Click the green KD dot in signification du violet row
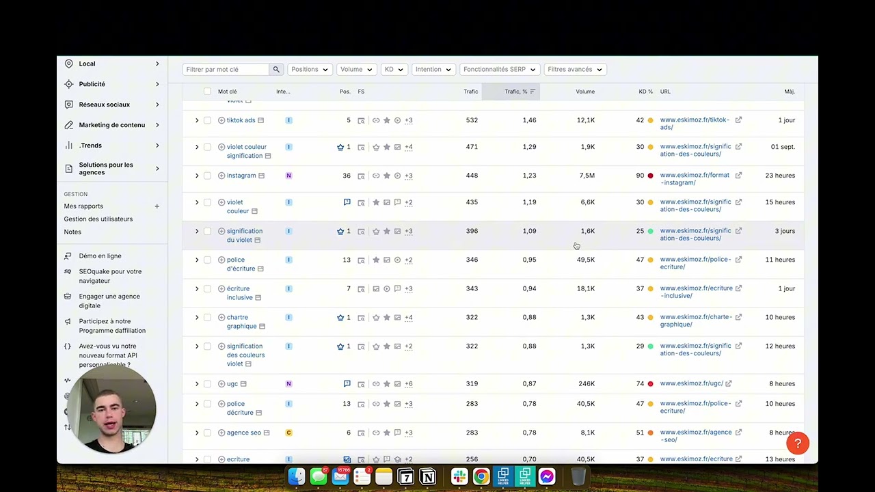 (x=650, y=231)
